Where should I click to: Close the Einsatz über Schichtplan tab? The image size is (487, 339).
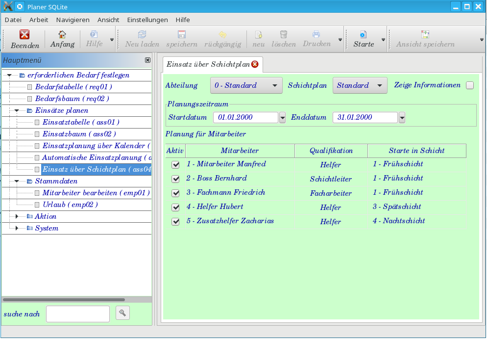(255, 64)
